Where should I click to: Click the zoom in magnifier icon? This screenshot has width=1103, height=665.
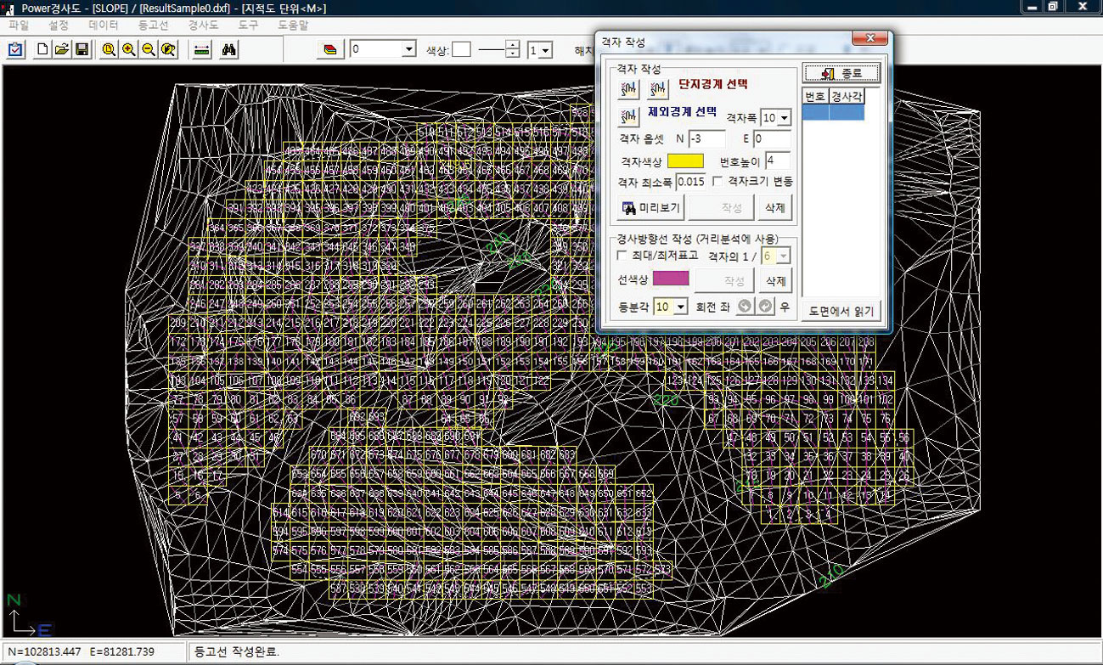click(x=129, y=50)
